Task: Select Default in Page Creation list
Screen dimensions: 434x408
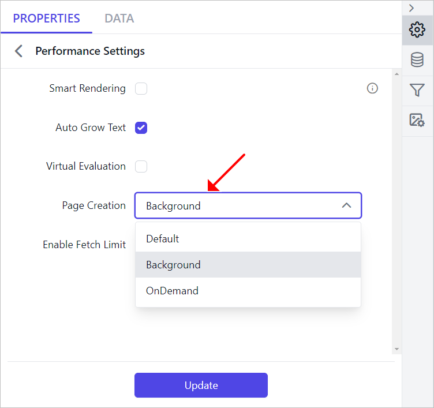Action: (248, 238)
